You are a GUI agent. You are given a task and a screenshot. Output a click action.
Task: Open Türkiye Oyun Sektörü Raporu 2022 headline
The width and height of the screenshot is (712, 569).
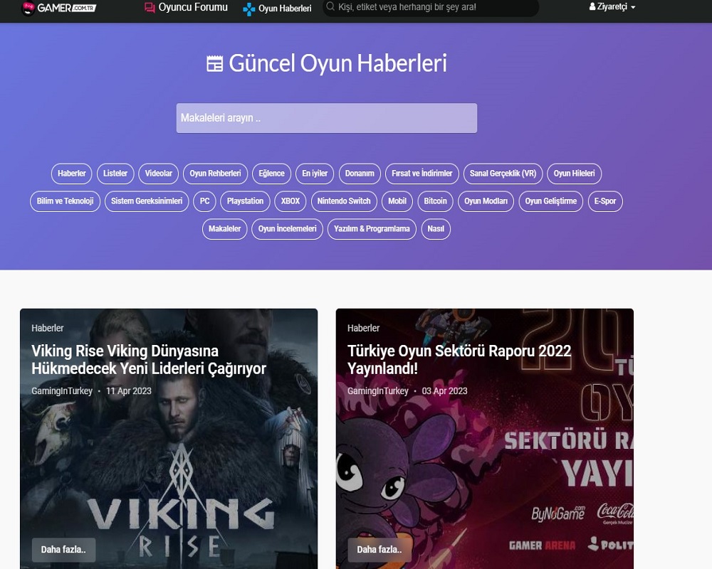[459, 359]
